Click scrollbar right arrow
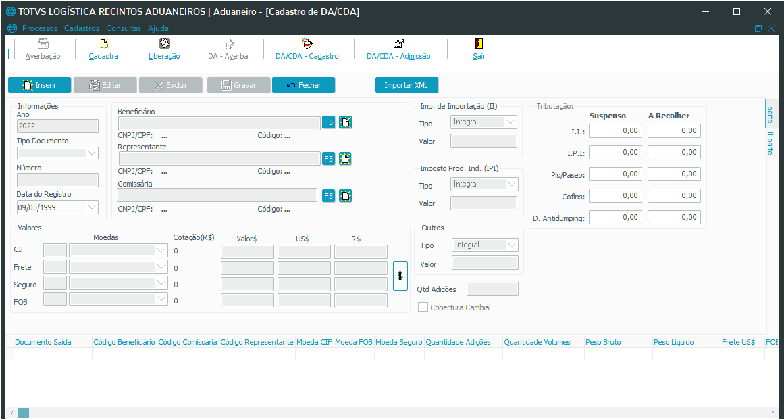The image size is (784, 419). click(x=773, y=412)
